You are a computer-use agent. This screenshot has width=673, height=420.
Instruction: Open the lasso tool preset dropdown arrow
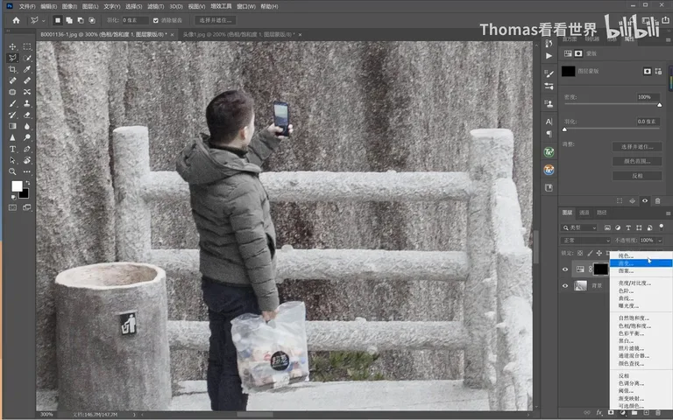(43, 21)
